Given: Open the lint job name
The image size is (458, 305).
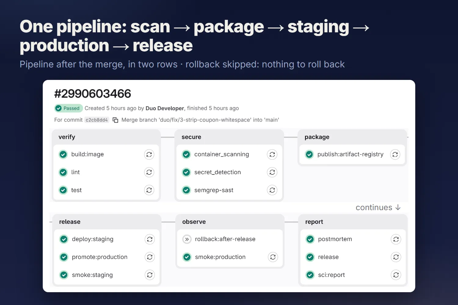Looking at the screenshot, I should pos(75,172).
